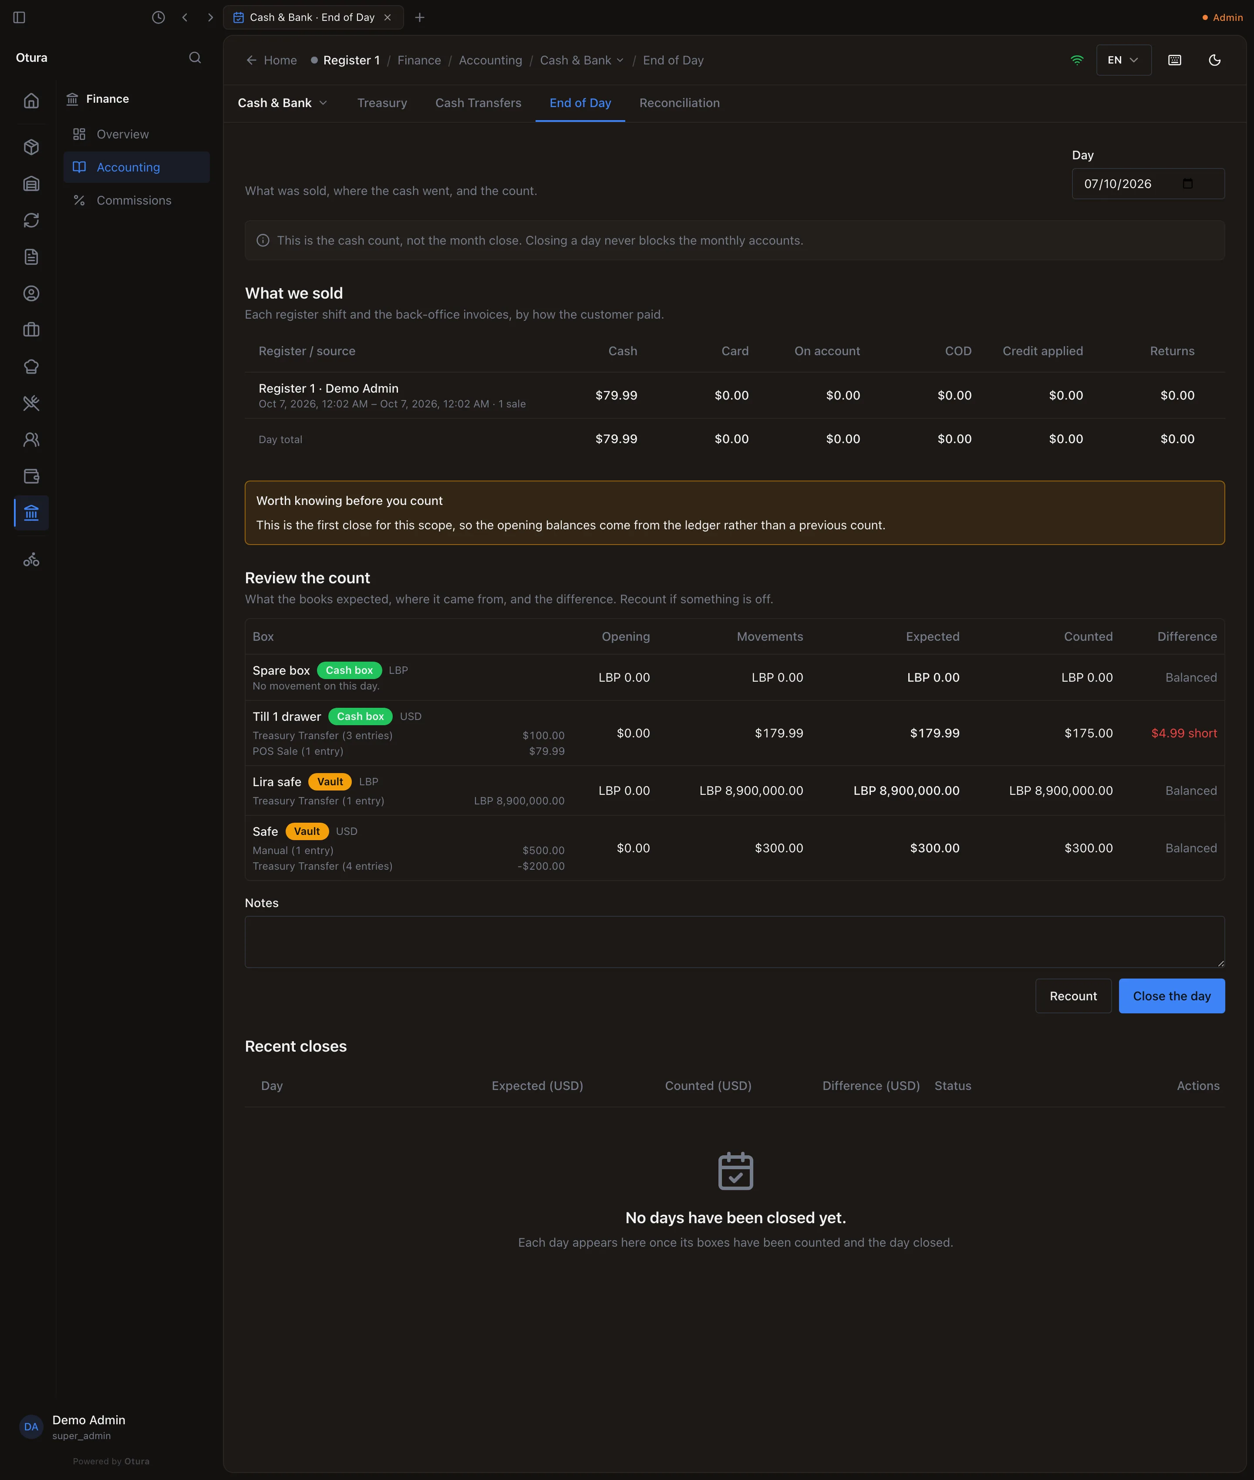Screen dimensions: 1254x1480
Task: Go to Home breadcrumb link
Action: 272,61
